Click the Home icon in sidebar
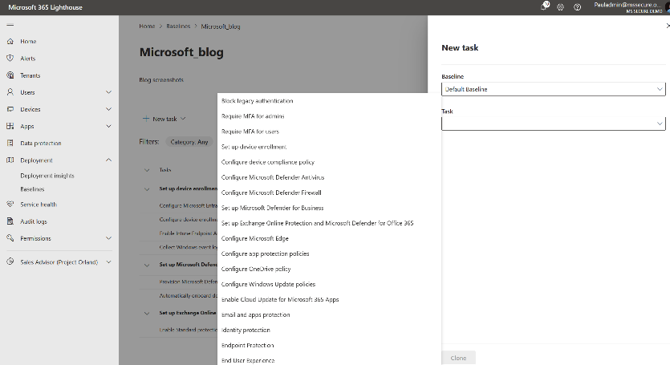The image size is (670, 365). pyautogui.click(x=10, y=42)
